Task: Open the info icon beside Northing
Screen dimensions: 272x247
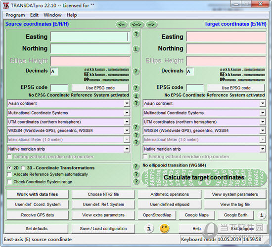Action: 136,49
